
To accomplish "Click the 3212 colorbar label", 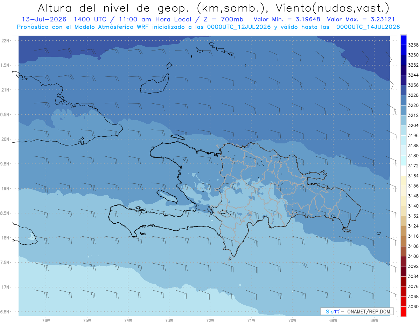I will 413,115.
